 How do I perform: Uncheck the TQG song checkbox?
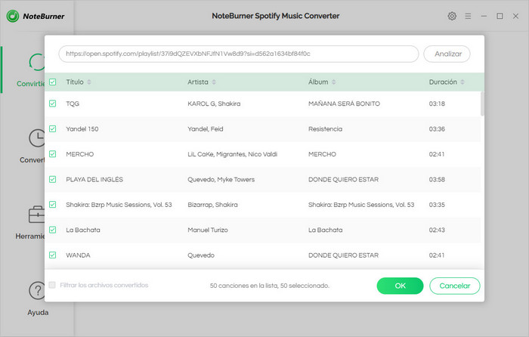click(53, 104)
